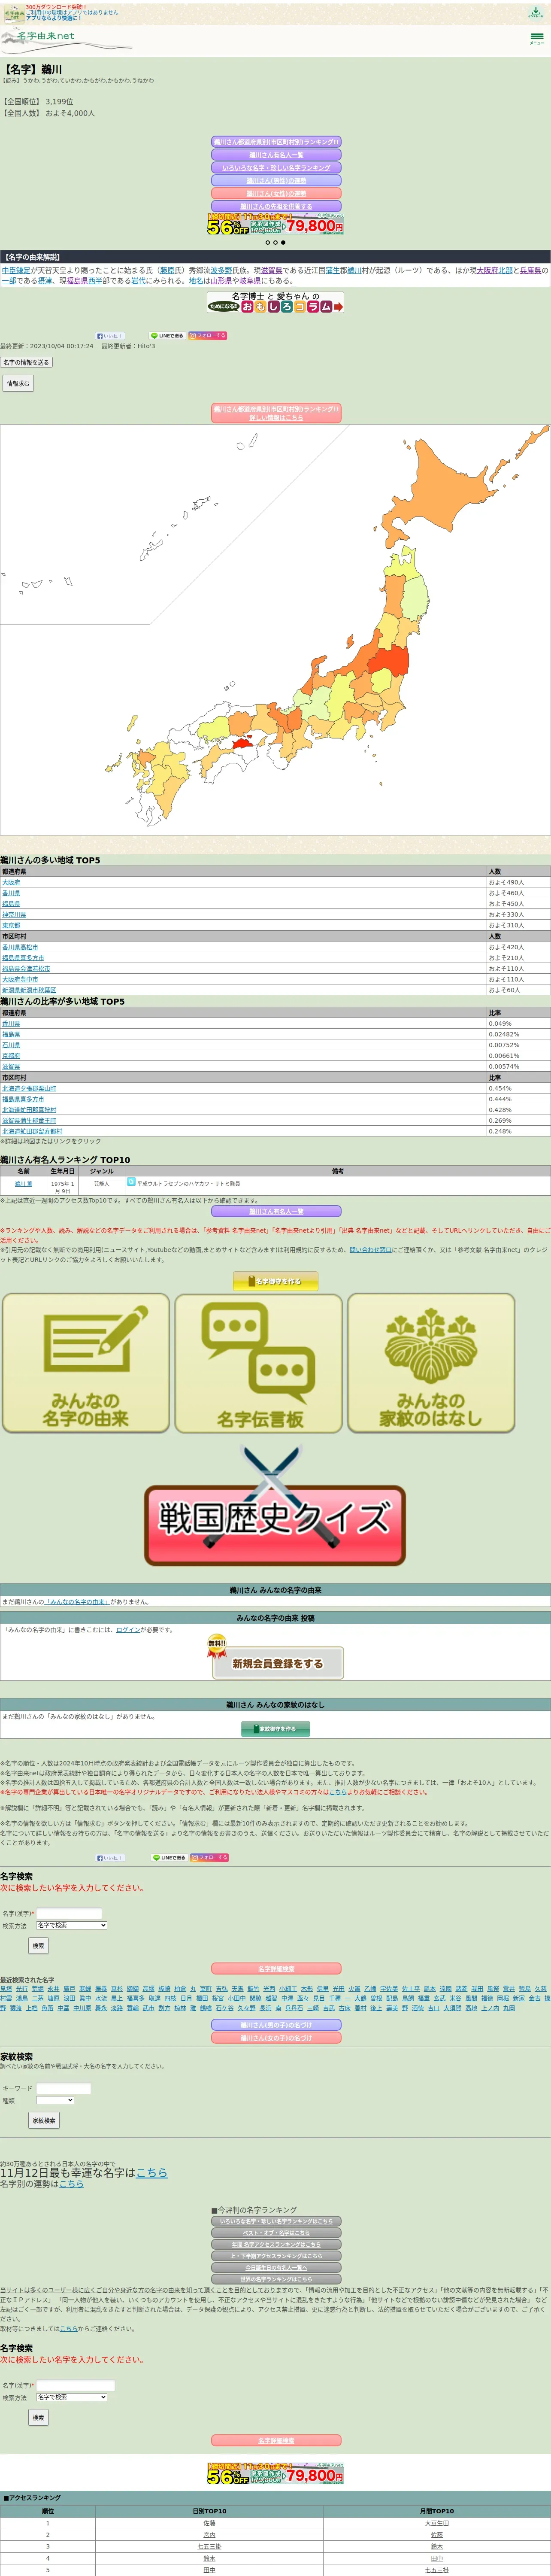Click Facebook いいね just above 名字検索 heading

coord(110,1858)
